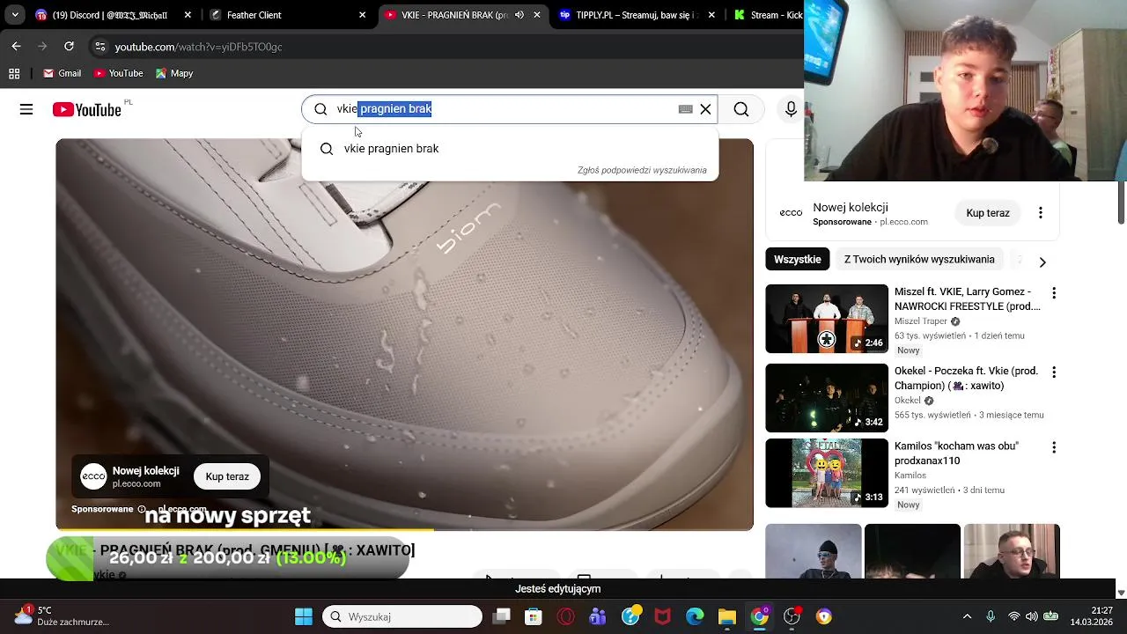
Task: Switch to Chrome on the taskbar
Action: click(759, 616)
